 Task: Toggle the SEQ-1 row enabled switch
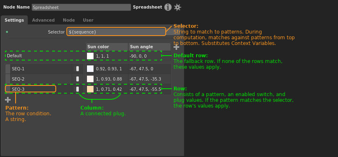78,69
